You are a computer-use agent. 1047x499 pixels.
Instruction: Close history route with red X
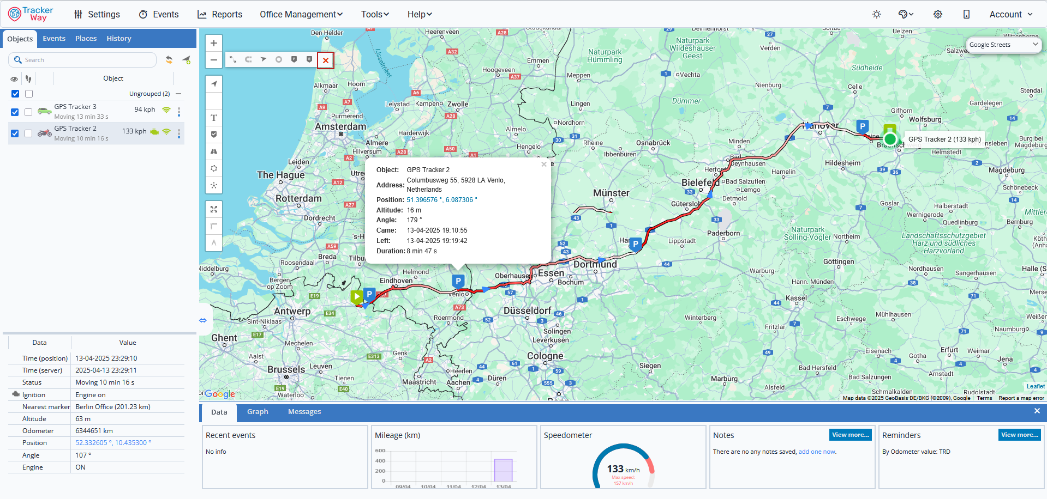(326, 60)
